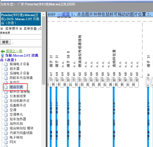The height and width of the screenshot is (147, 153).
Task: Click the blue wire labeled 50037
Action: pos(79,117)
